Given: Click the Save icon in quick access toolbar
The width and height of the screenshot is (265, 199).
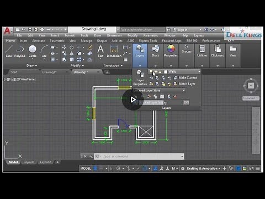Looking at the screenshot, I should (30, 29).
